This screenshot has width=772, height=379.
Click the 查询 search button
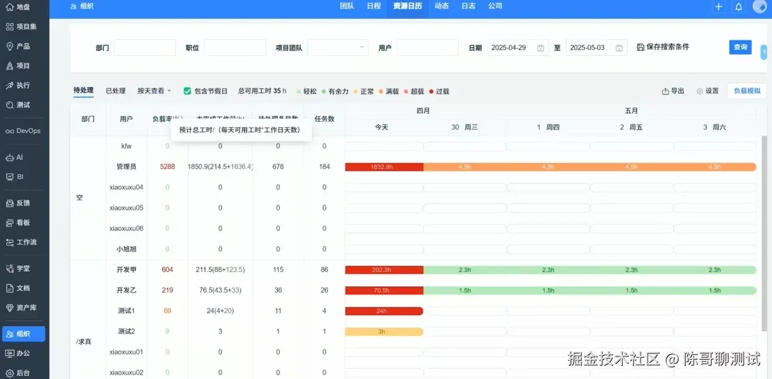(x=740, y=47)
